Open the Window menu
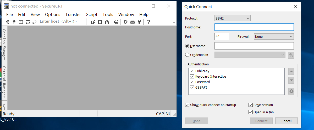The width and height of the screenshot is (314, 130). point(126,15)
